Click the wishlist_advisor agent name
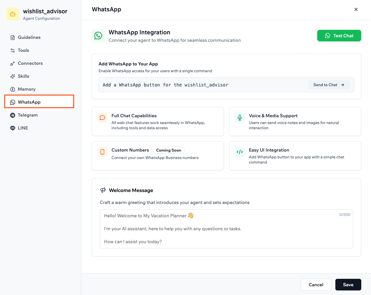This screenshot has width=371, height=295. point(45,11)
